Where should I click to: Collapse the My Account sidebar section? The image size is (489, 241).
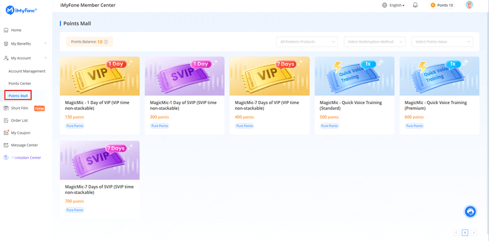coord(26,58)
